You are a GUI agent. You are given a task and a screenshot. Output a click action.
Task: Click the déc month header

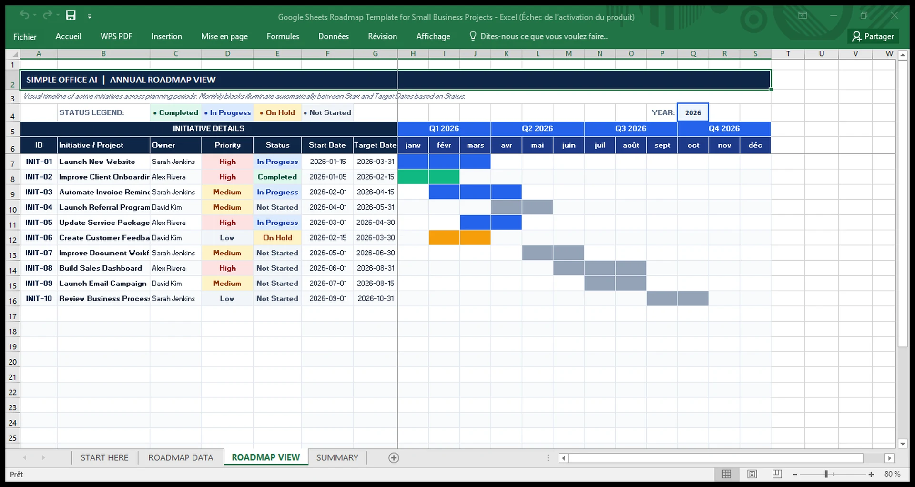pos(755,145)
